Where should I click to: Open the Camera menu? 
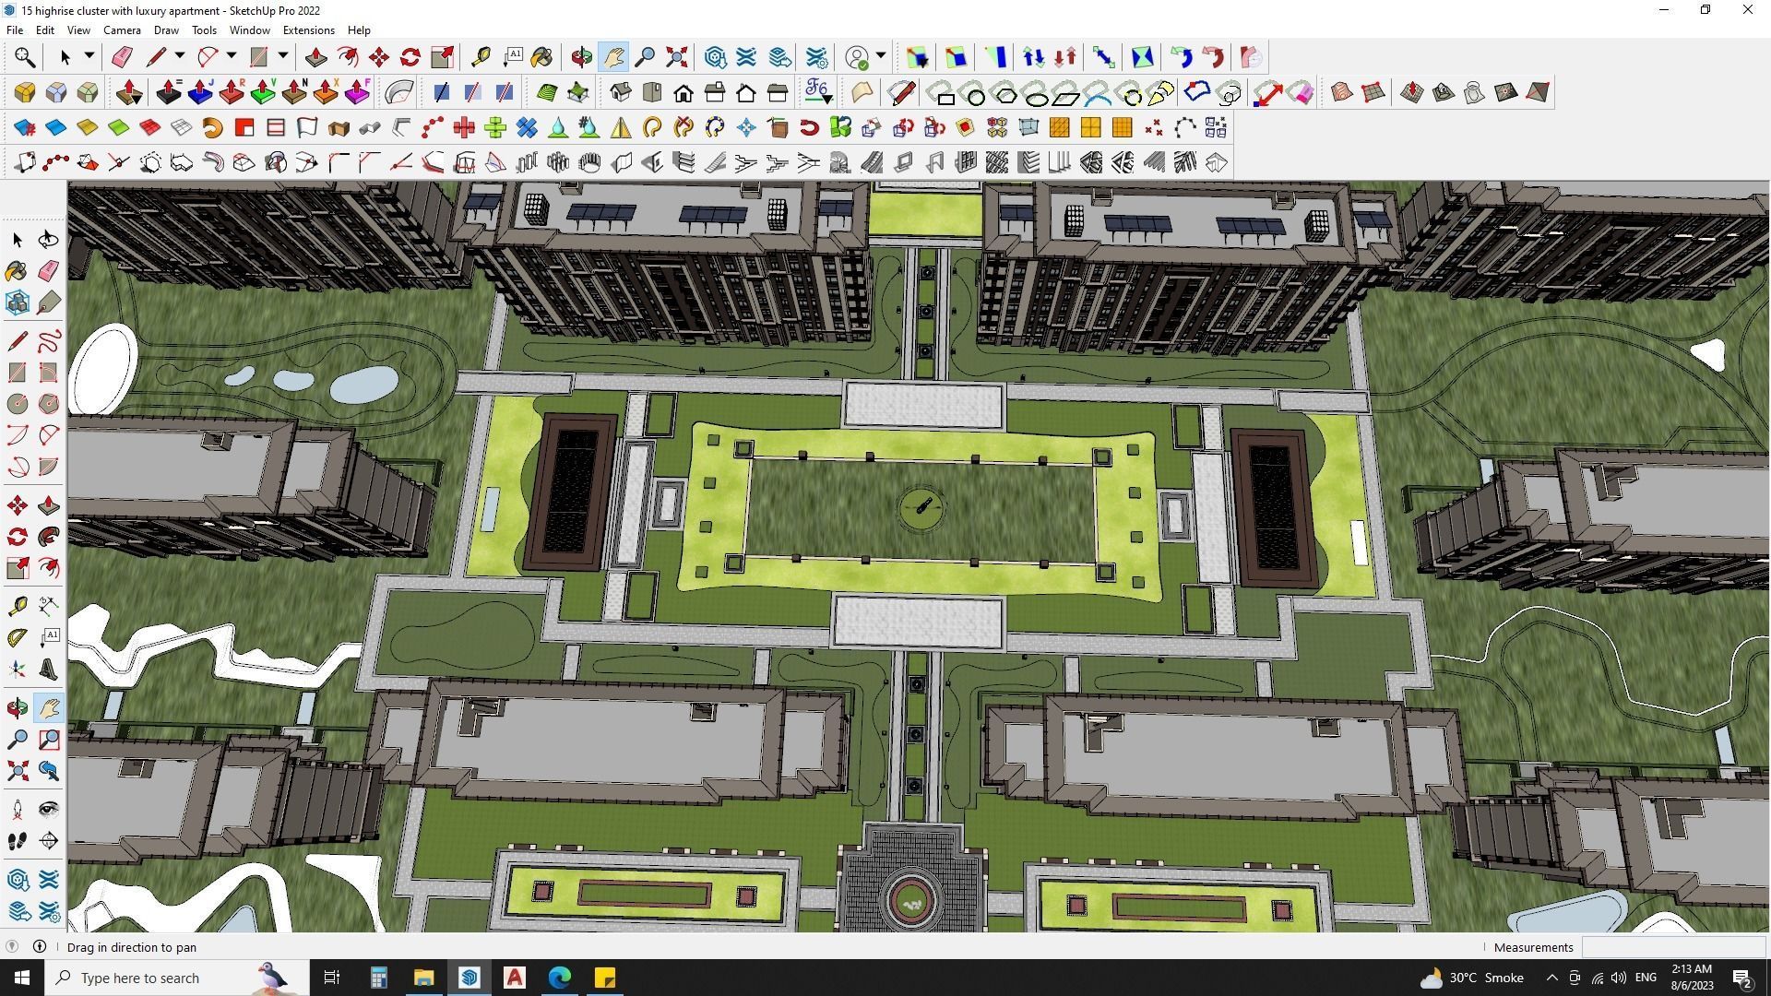[122, 30]
